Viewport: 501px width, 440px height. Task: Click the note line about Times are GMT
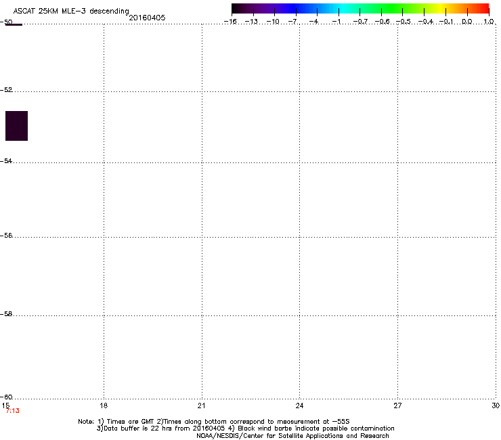pyautogui.click(x=214, y=422)
